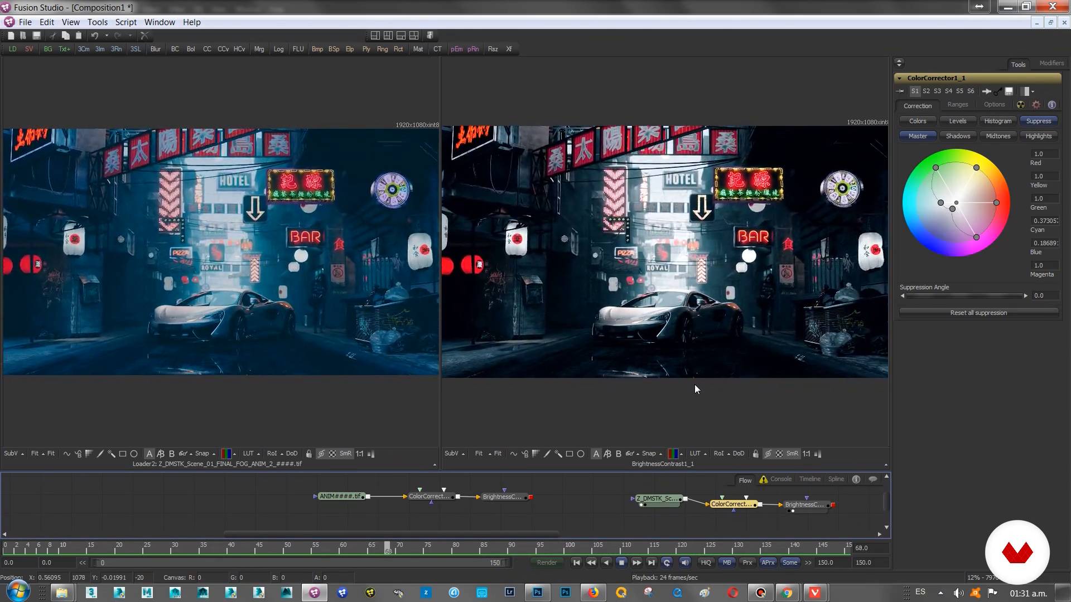The width and height of the screenshot is (1071, 602).
Task: Click the Paste clipboard icon in toolbar
Action: coord(79,35)
